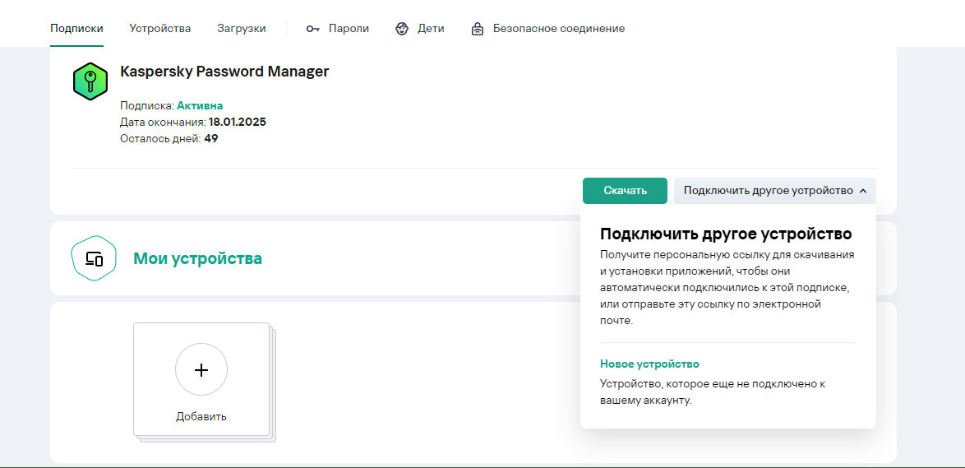
Task: Click the Kaspersky Password Manager title
Action: (x=224, y=72)
